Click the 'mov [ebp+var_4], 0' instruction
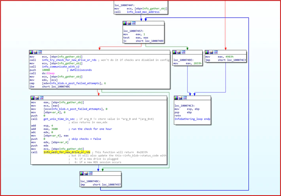Screen dimensions: 281x196 48,112
